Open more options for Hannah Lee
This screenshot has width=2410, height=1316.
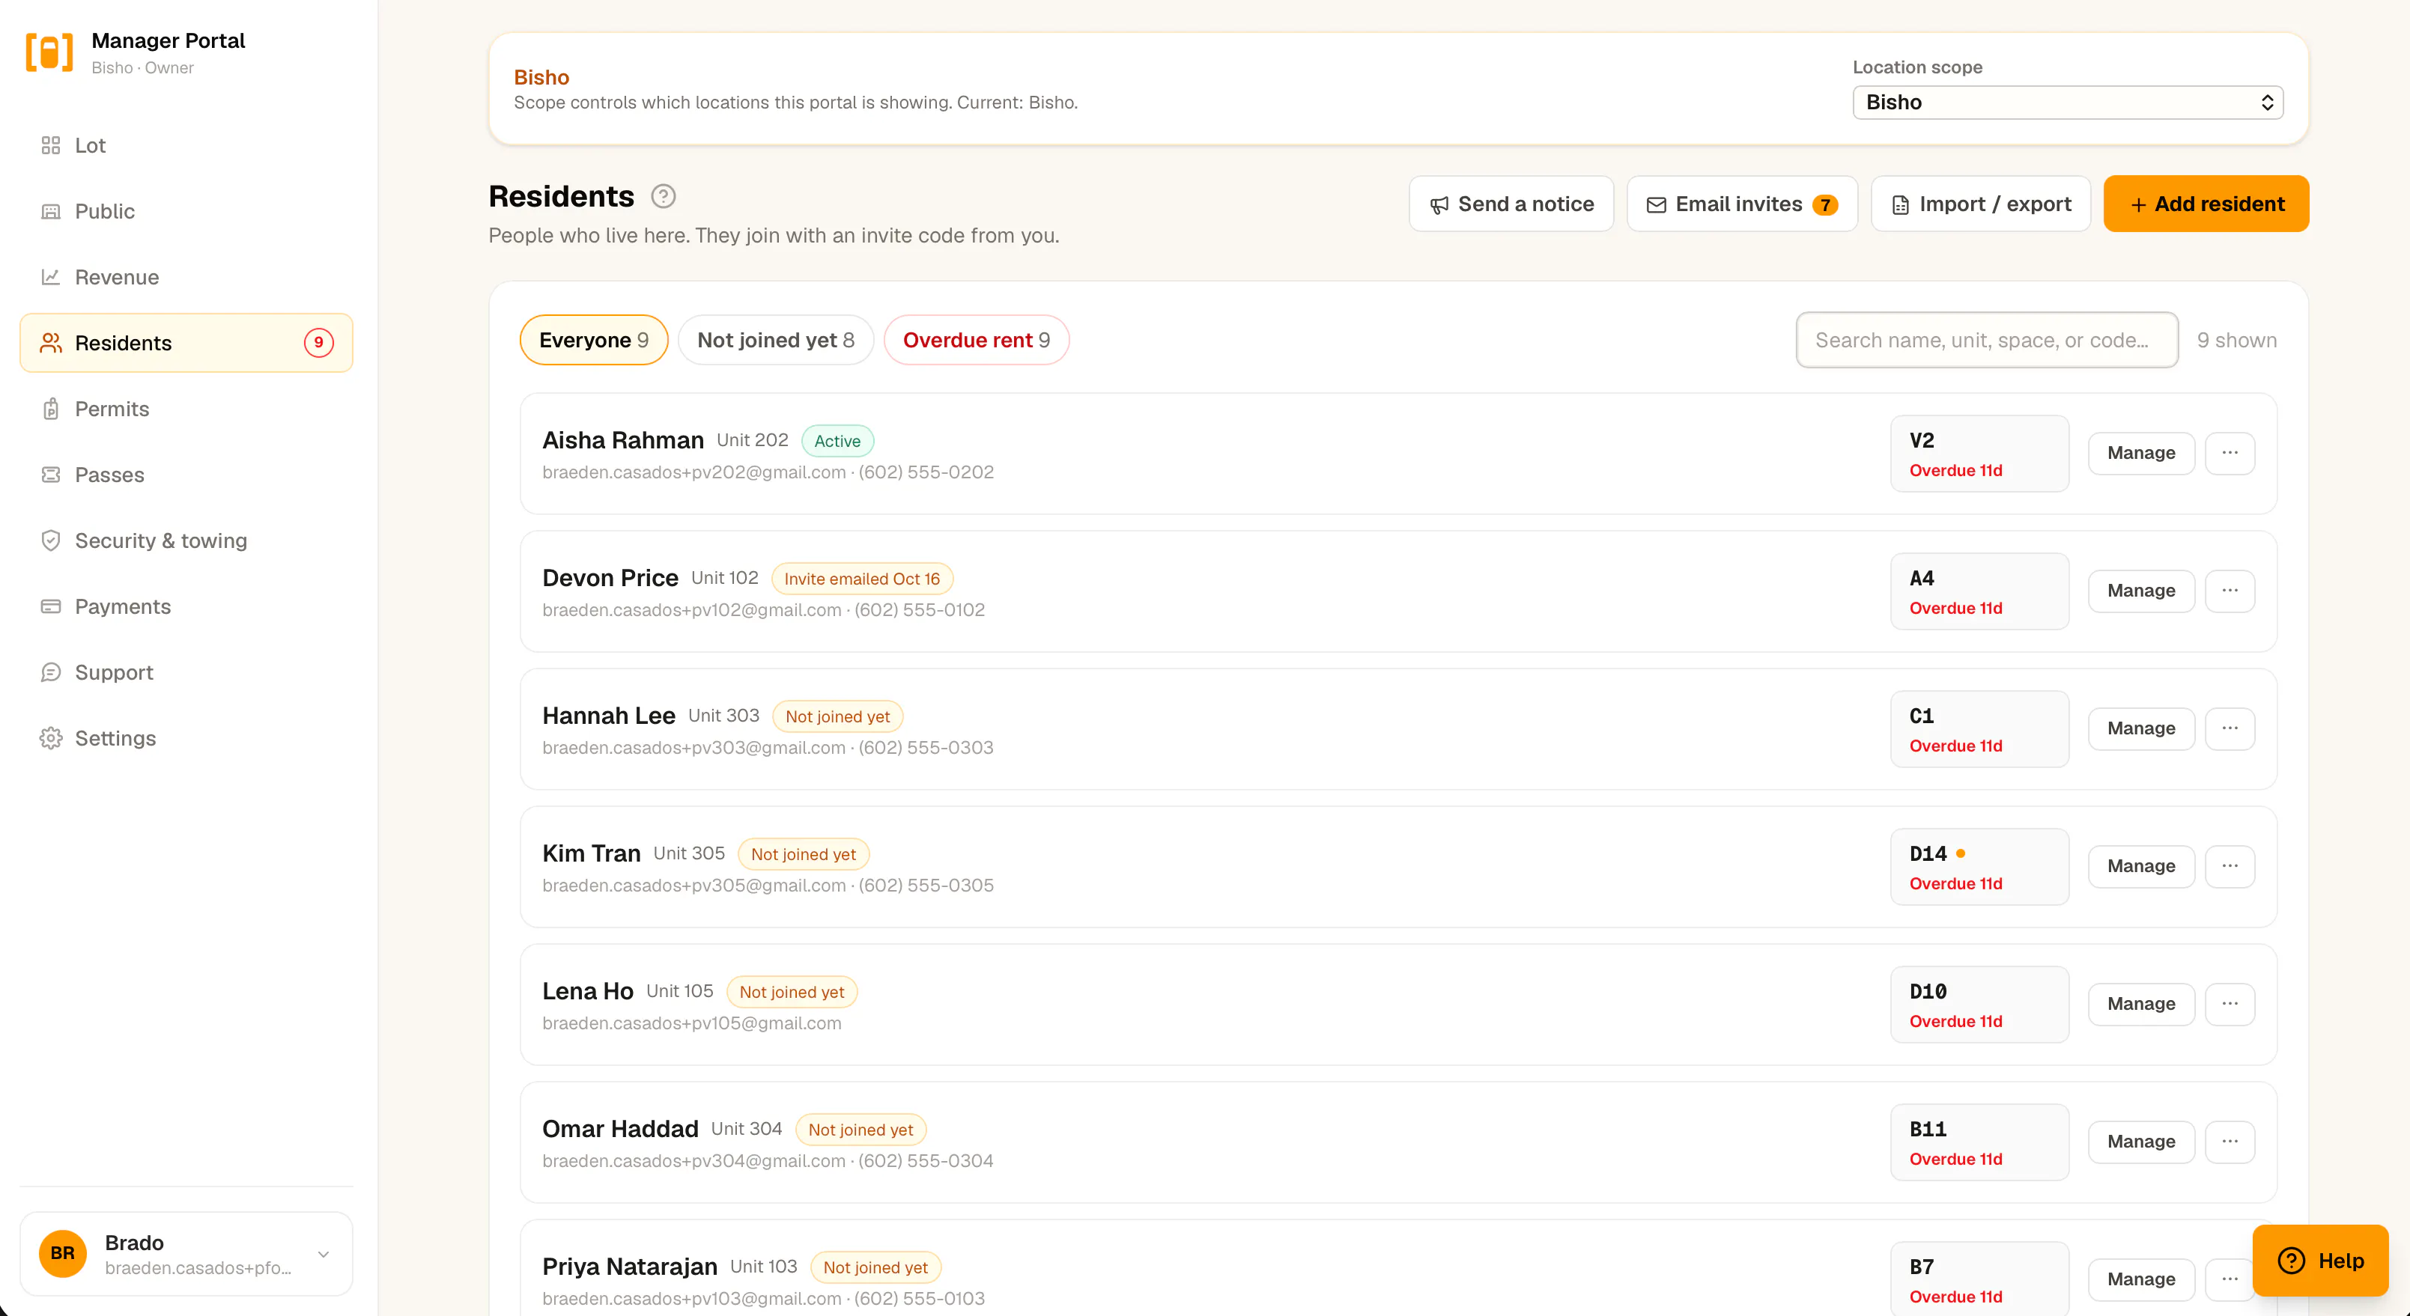click(x=2230, y=728)
